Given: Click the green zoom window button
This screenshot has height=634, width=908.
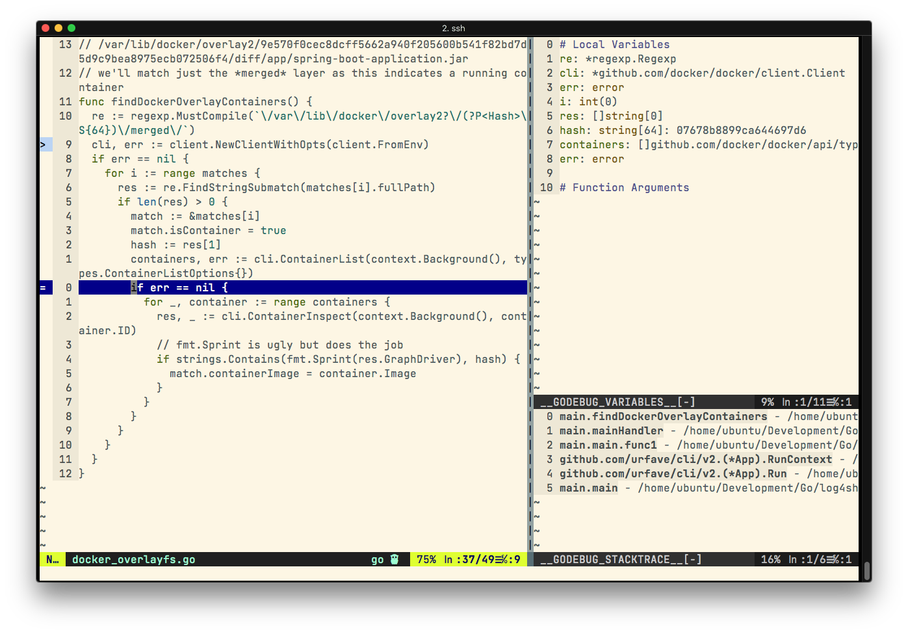Looking at the screenshot, I should click(71, 28).
